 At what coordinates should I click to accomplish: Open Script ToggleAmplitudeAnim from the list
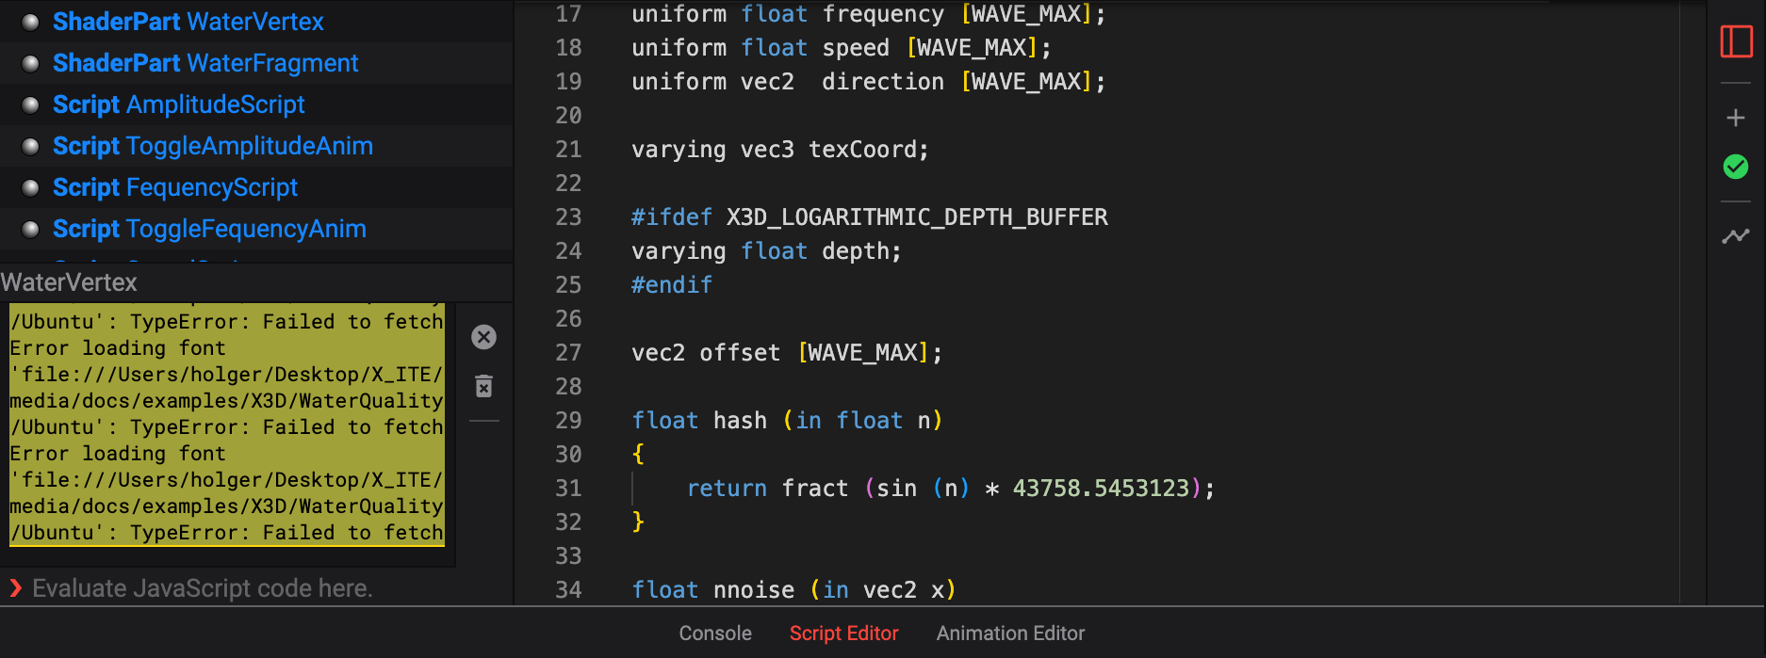tap(213, 146)
